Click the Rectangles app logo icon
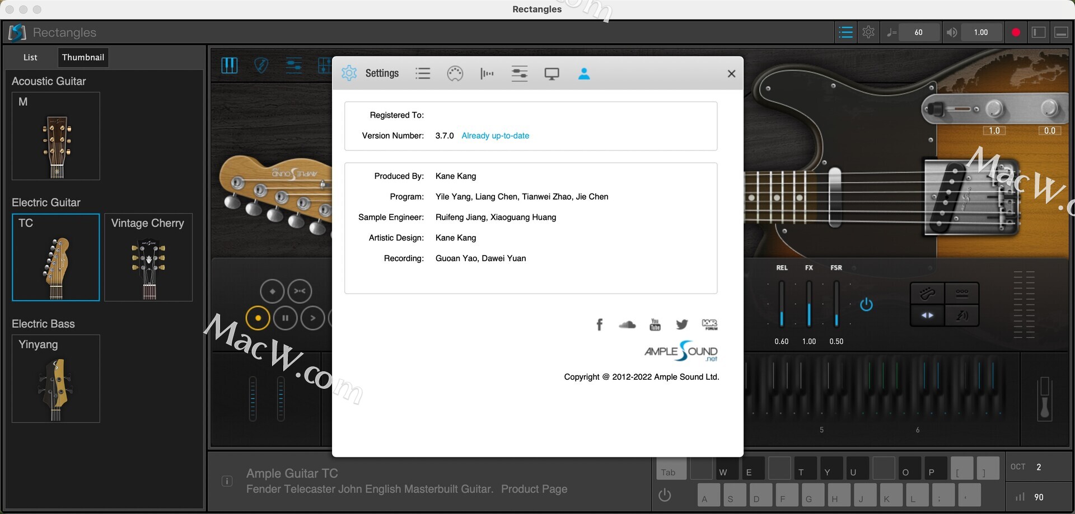 pos(17,32)
